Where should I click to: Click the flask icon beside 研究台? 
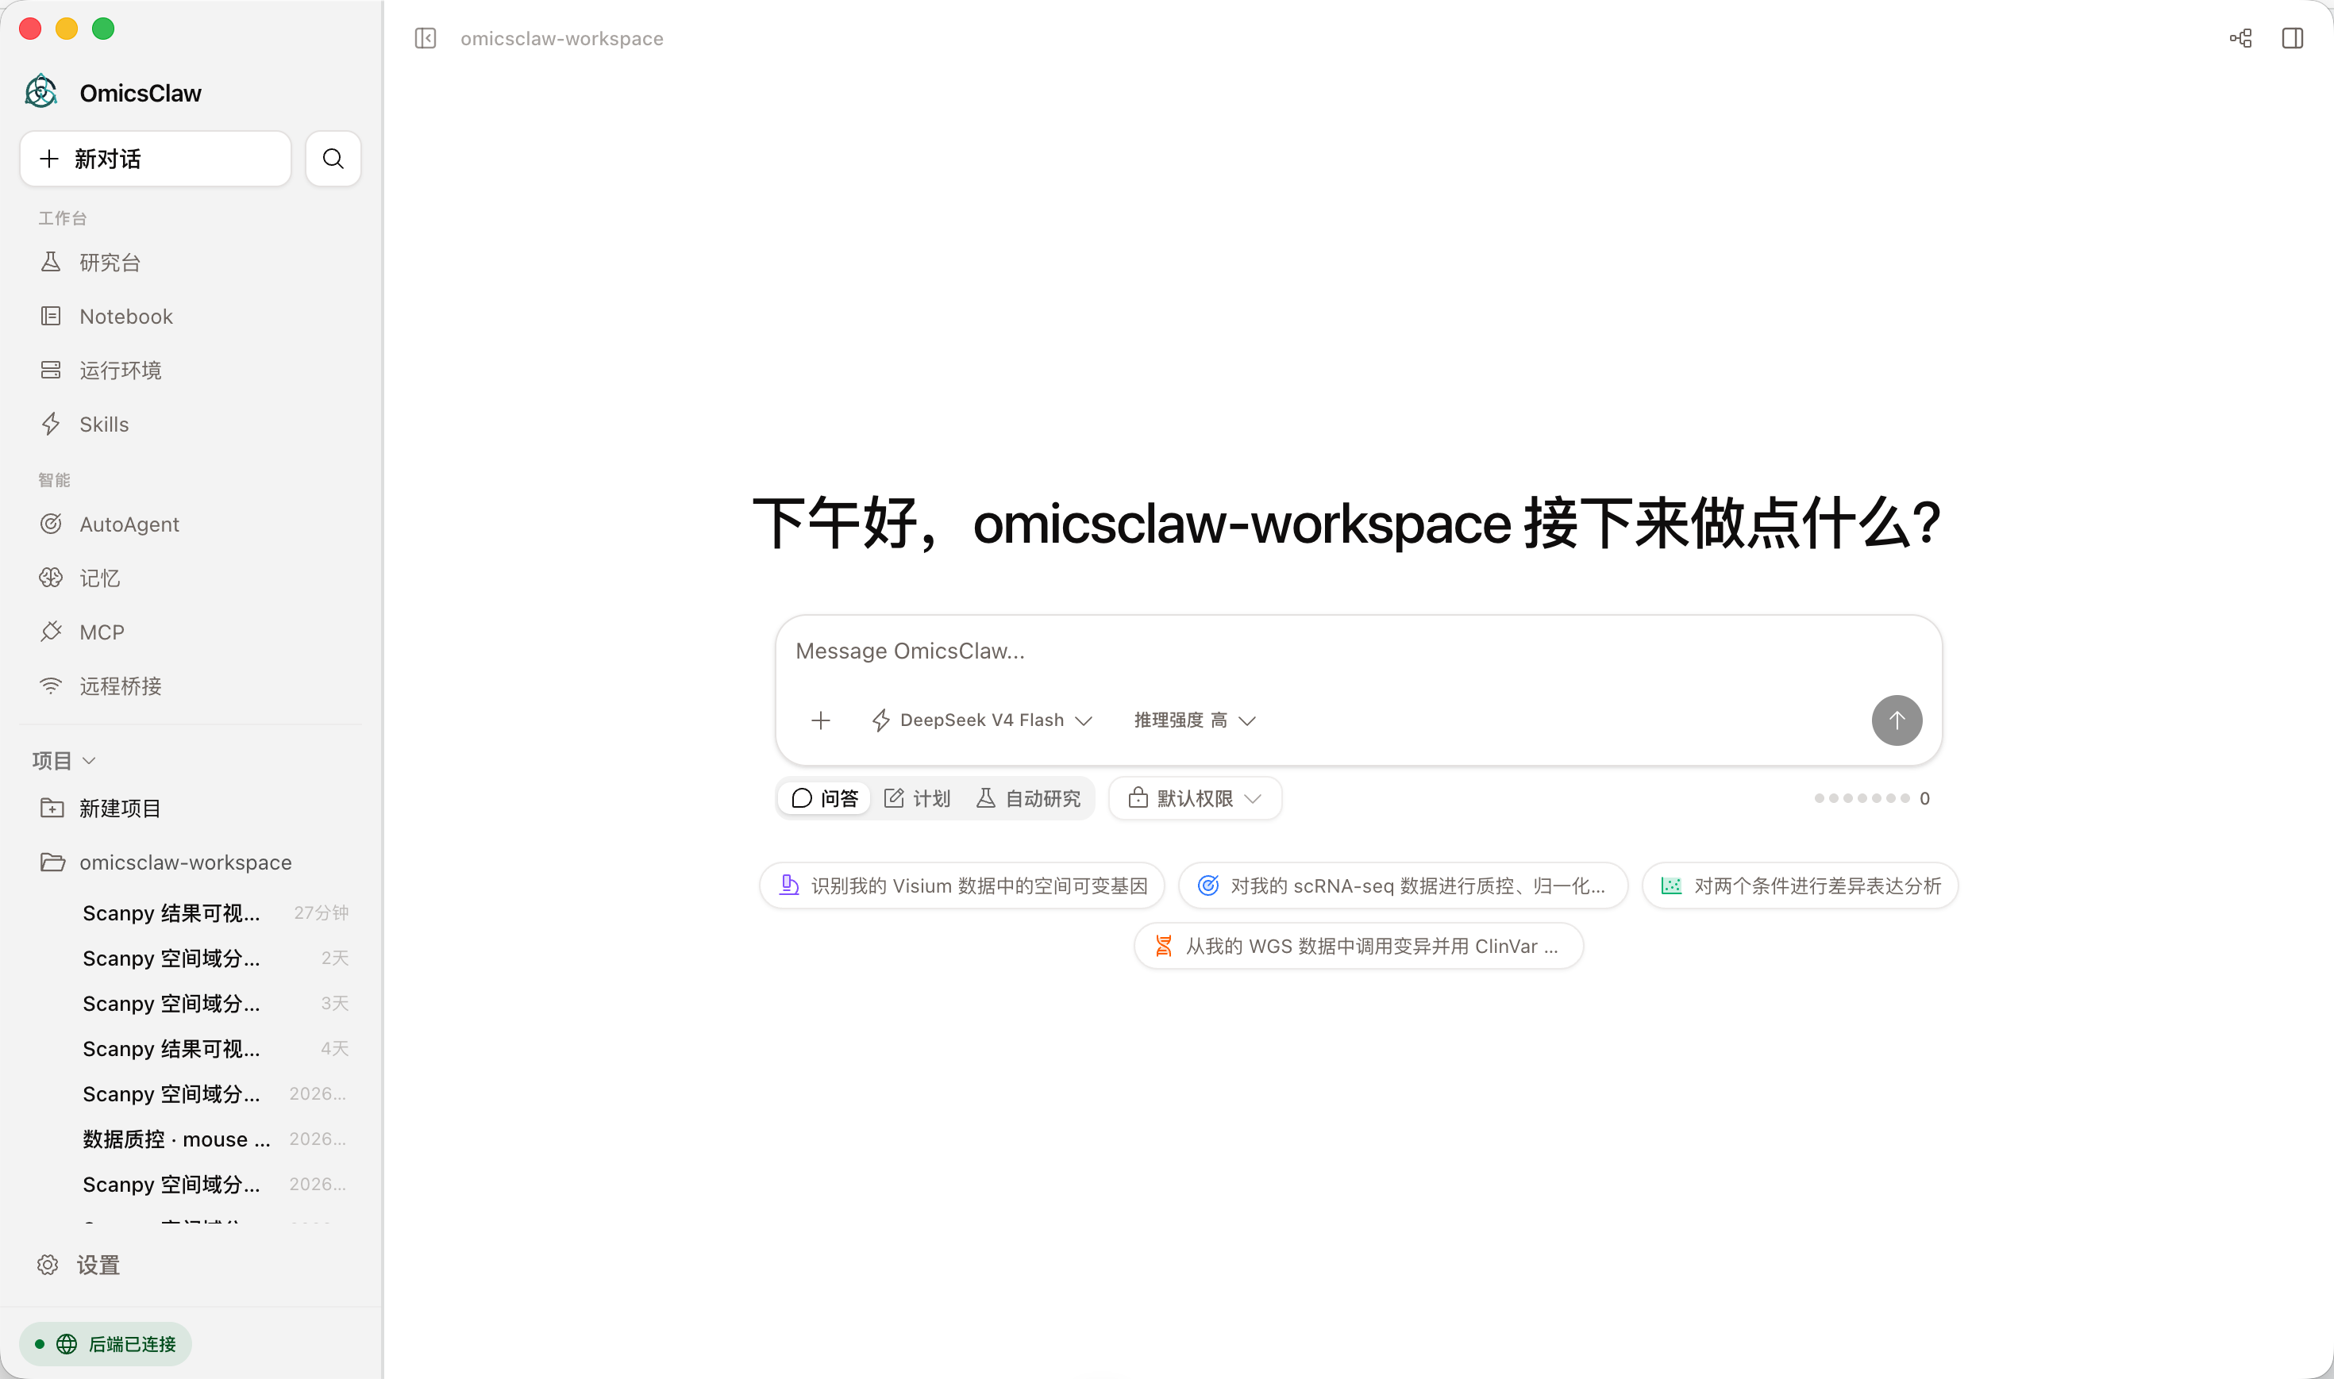(51, 262)
